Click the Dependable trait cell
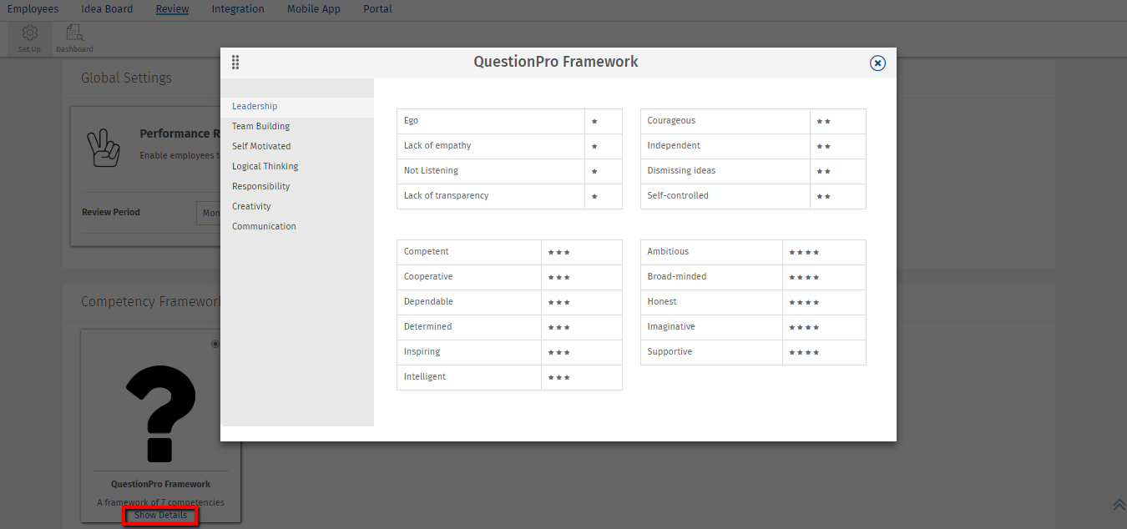 click(x=469, y=303)
